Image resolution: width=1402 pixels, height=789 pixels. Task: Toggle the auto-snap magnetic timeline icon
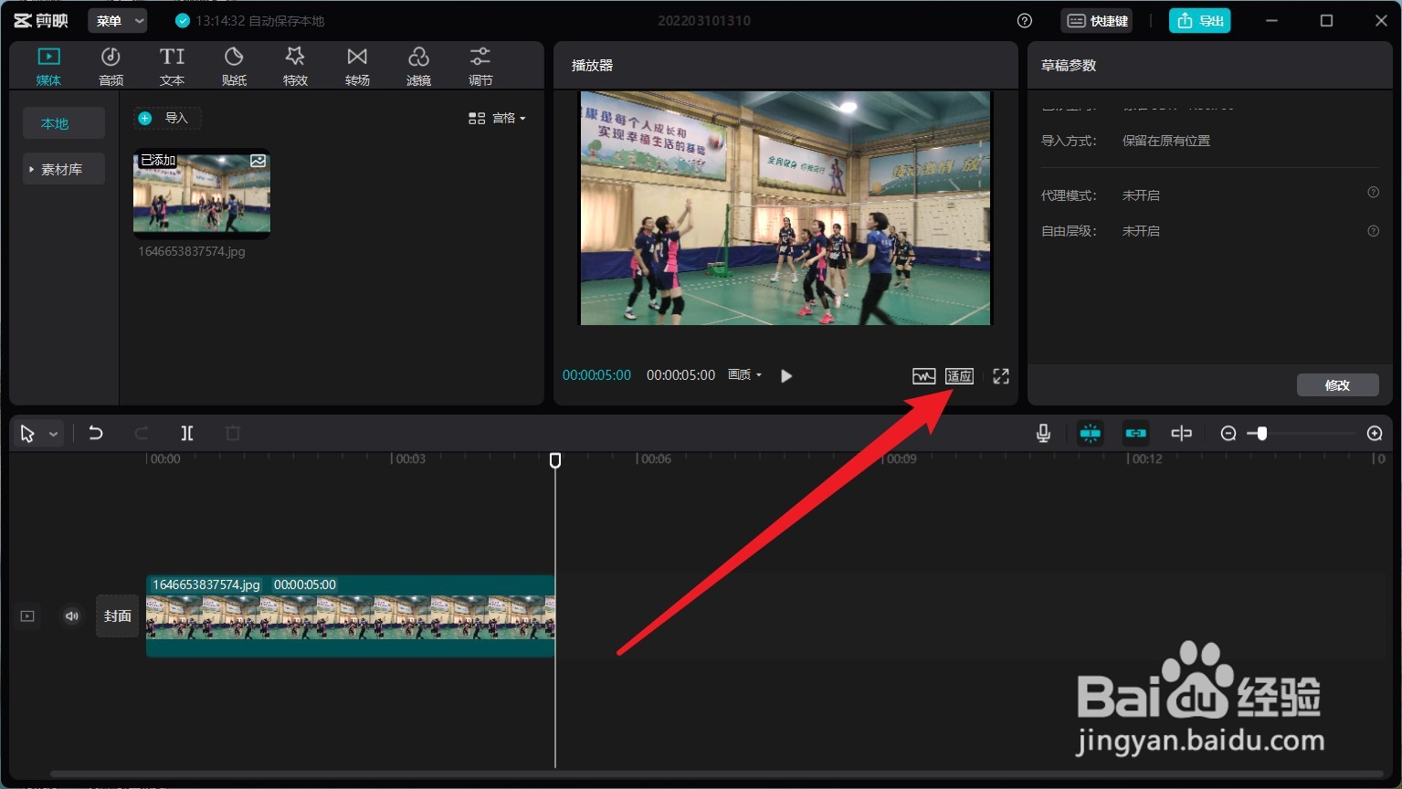(1090, 433)
